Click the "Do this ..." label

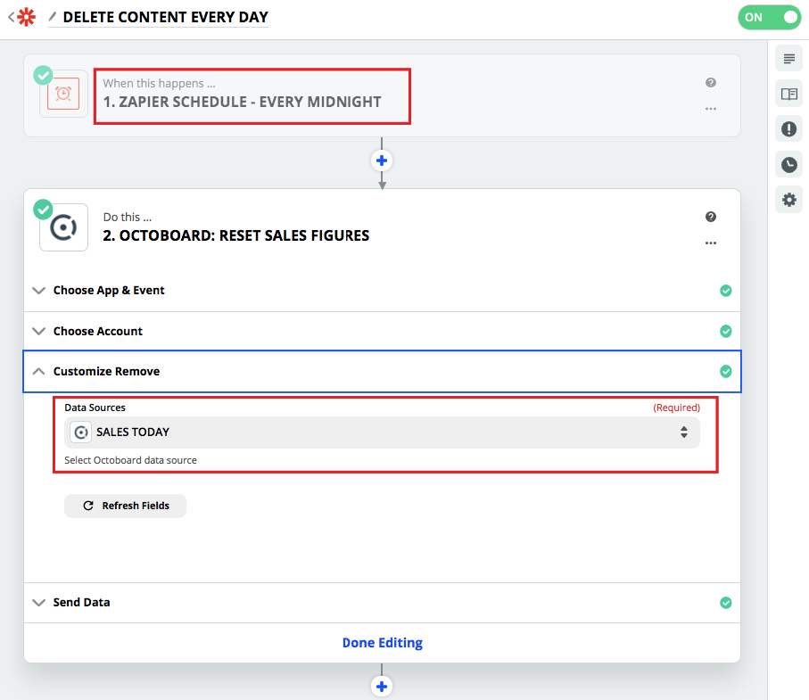tap(127, 218)
